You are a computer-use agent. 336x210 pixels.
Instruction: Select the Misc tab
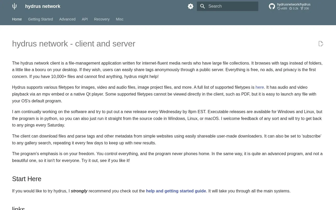point(120,19)
